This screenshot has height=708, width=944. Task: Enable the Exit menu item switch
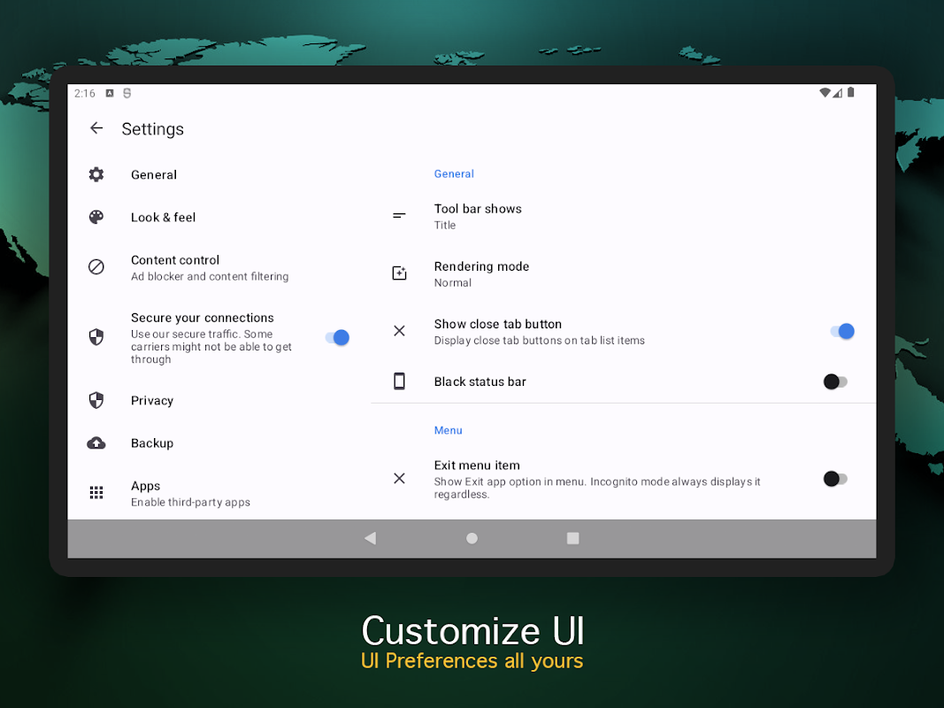coord(836,479)
